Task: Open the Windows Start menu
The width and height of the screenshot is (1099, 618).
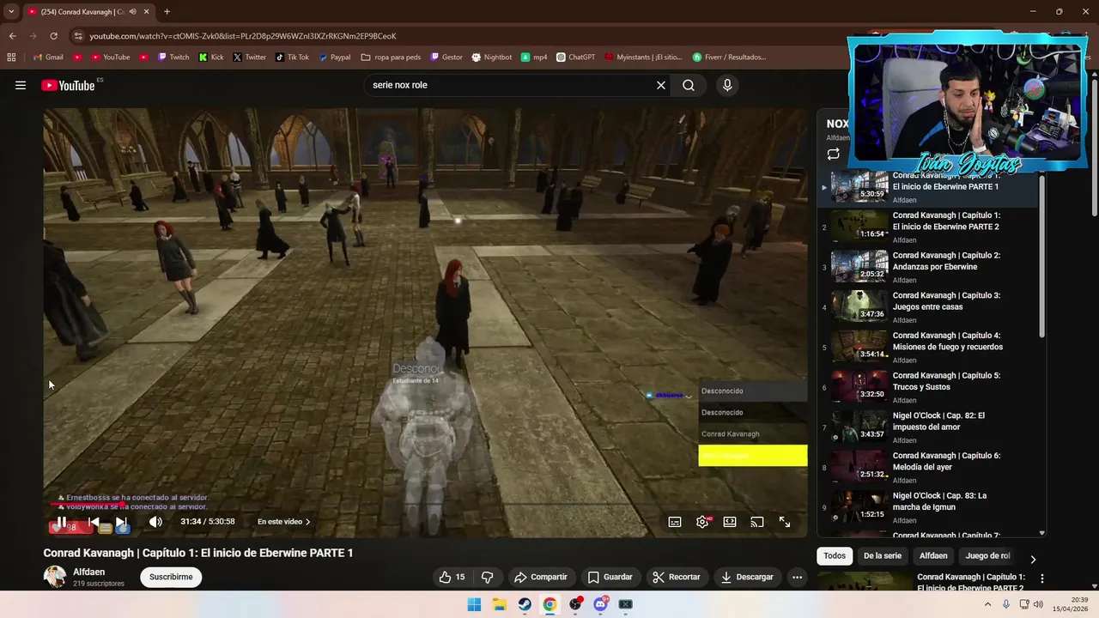Action: [x=474, y=604]
